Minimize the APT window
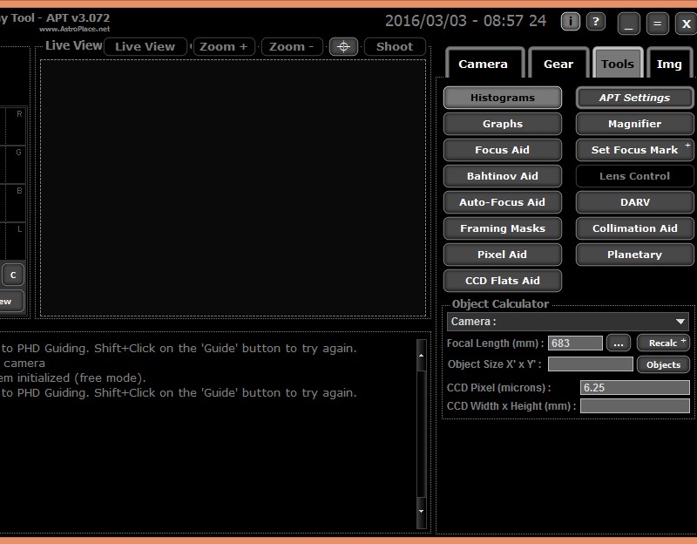 [x=628, y=24]
